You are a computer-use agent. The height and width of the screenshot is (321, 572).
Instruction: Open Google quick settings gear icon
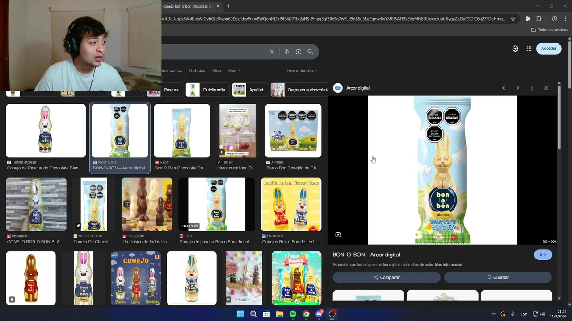coord(515,49)
